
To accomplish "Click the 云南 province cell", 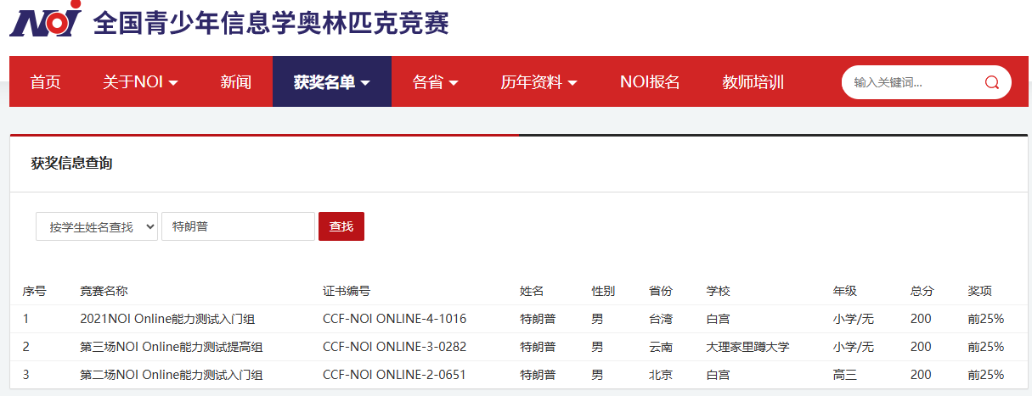I will (x=661, y=347).
